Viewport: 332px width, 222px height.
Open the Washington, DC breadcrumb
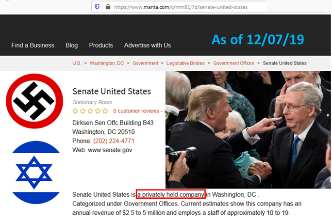[x=107, y=63]
